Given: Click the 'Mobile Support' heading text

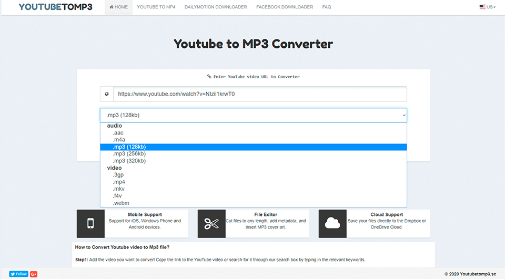Looking at the screenshot, I should click(x=145, y=215).
